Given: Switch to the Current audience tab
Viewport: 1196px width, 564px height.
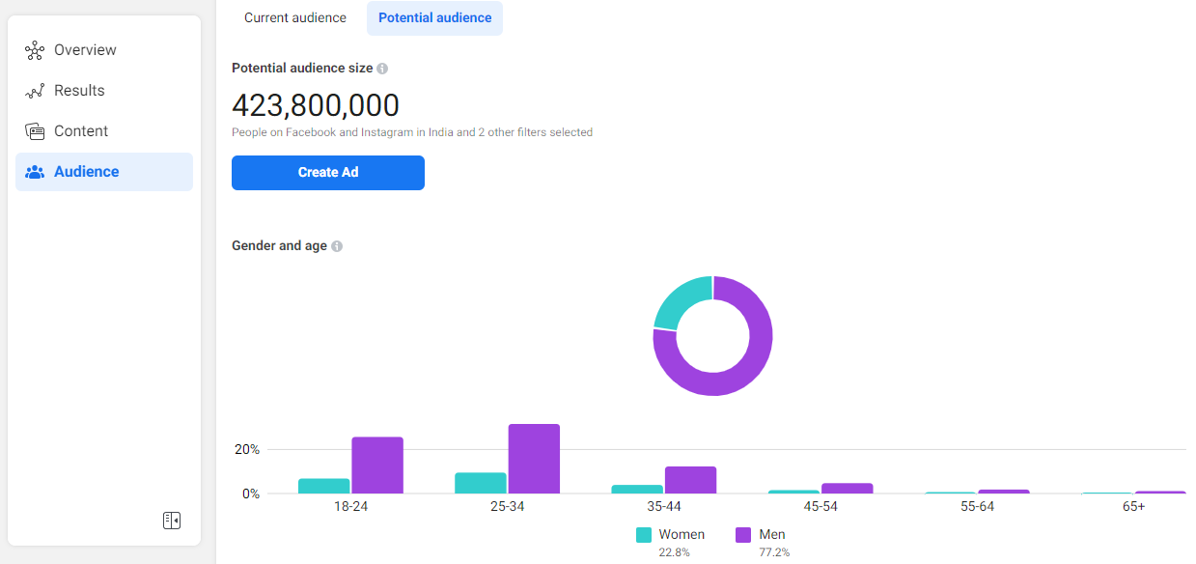Looking at the screenshot, I should click(295, 18).
